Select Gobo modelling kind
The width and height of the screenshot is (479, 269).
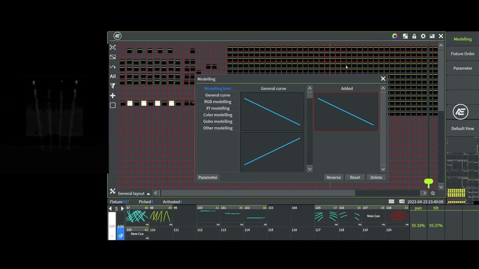[x=218, y=121]
